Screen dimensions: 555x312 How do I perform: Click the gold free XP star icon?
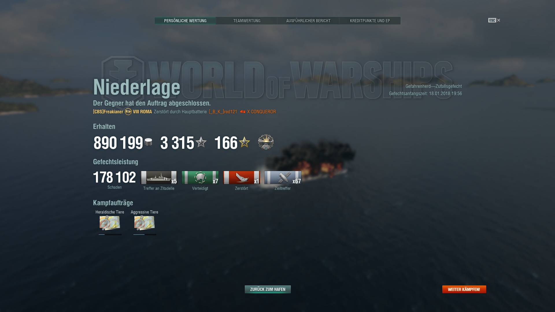coord(245,142)
